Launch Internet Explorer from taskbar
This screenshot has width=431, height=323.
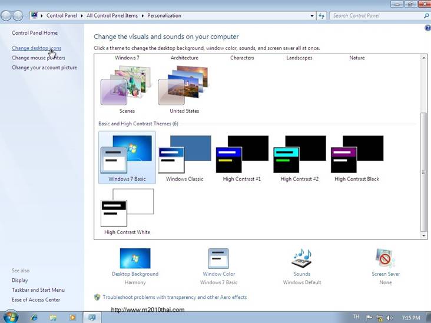34,318
